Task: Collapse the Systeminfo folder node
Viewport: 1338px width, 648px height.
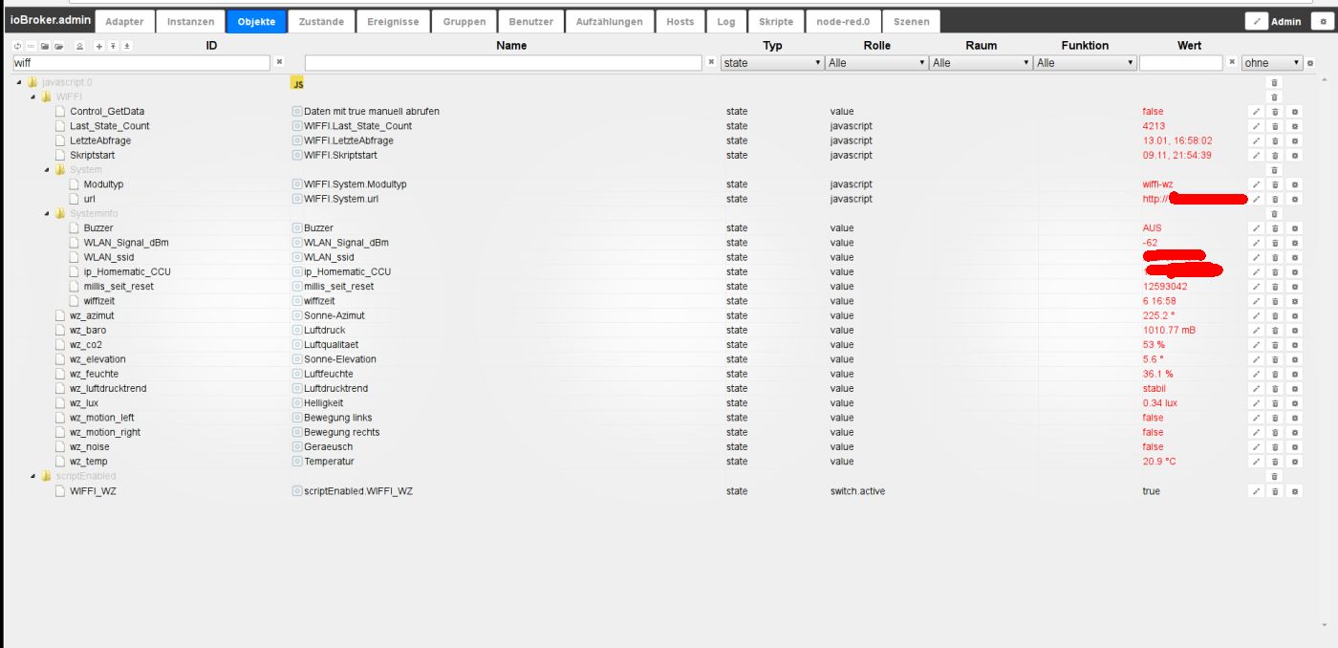Action: [x=46, y=214]
